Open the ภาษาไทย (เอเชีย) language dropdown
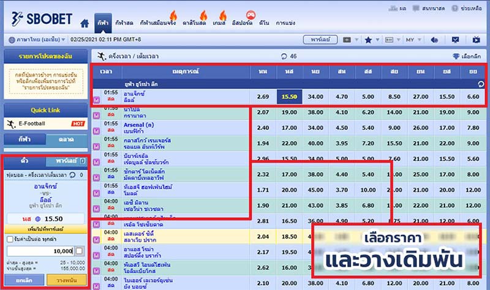 (x=37, y=40)
